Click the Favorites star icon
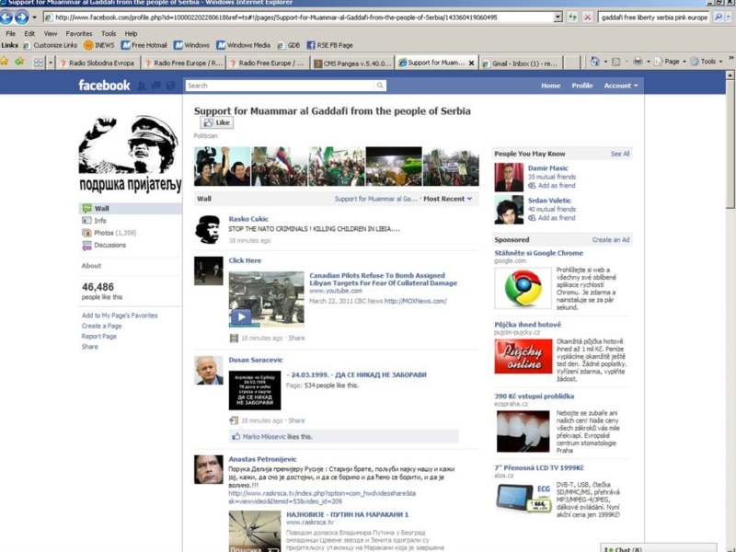The image size is (736, 552). 6,62
